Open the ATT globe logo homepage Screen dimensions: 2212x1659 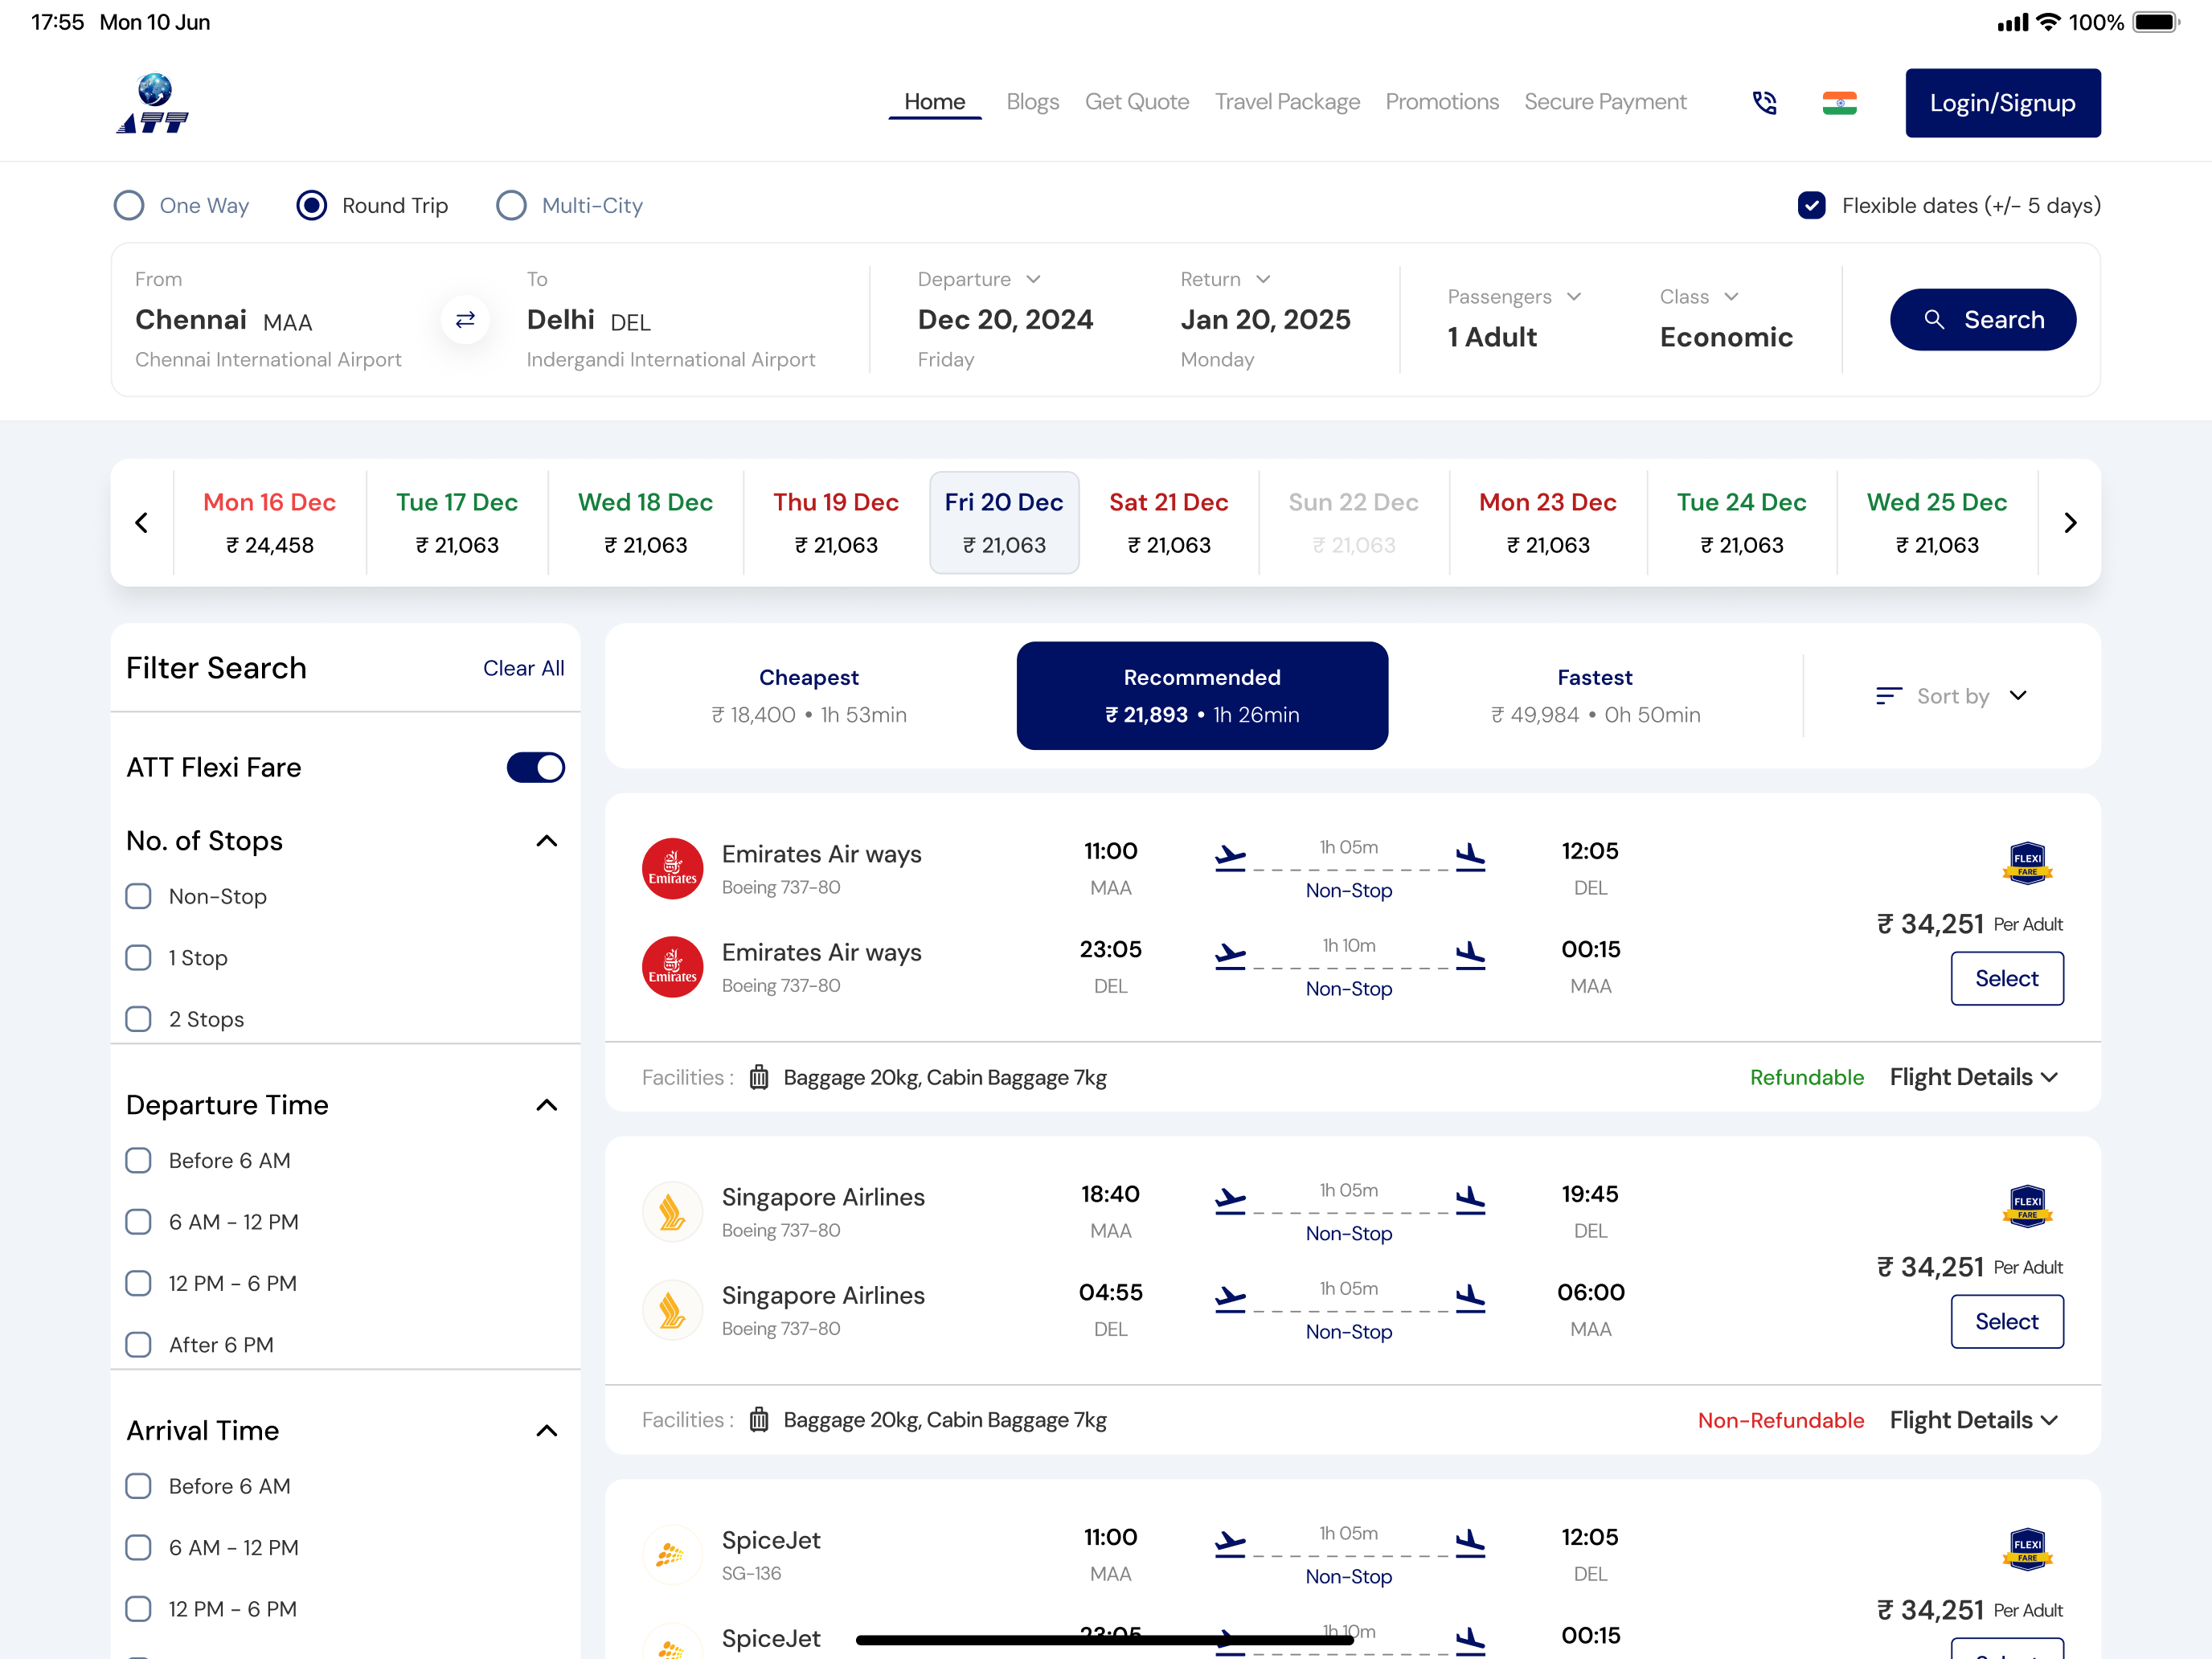[x=153, y=103]
